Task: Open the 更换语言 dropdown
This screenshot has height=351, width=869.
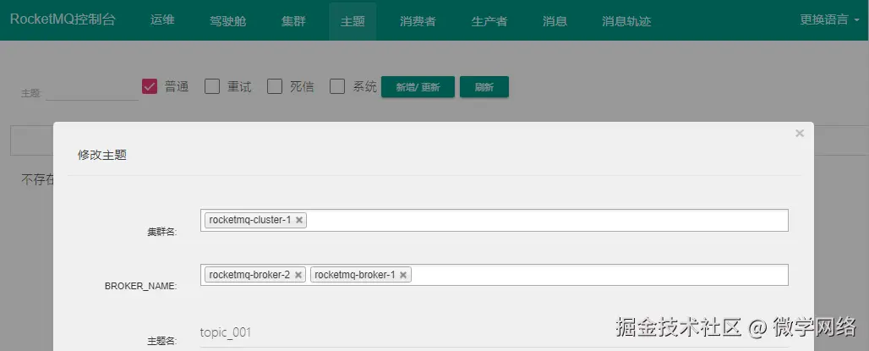Action: point(829,20)
